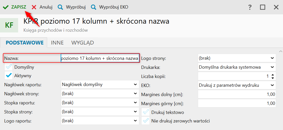Click the Wypróbuj EKO magnifier icon
Image resolution: width=283 pixels, height=130 pixels.
tap(94, 7)
